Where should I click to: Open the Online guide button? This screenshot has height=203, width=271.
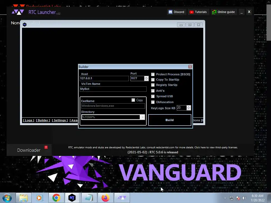pyautogui.click(x=224, y=12)
